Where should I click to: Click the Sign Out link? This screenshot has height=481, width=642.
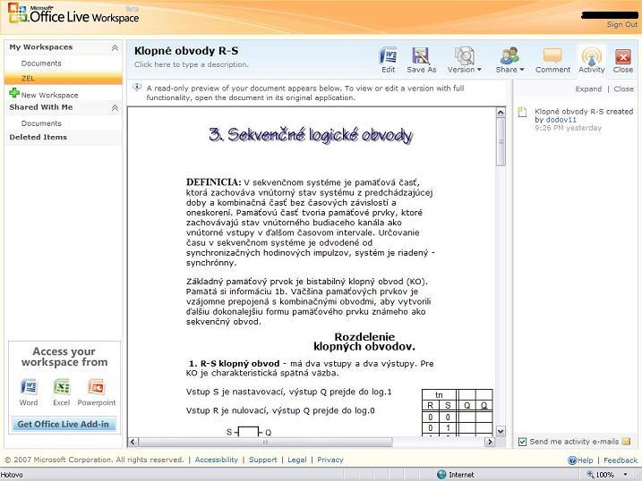tap(621, 25)
